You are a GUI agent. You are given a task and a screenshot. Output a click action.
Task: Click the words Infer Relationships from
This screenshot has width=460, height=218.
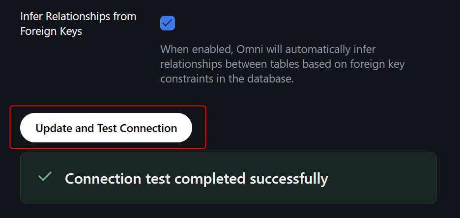[x=78, y=16]
